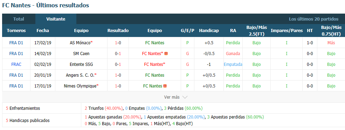Open SM Caen team link
Viewport: 345px width, 130px height.
[81, 54]
